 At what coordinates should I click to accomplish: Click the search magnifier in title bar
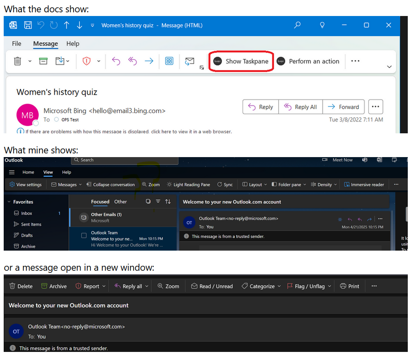(x=297, y=25)
